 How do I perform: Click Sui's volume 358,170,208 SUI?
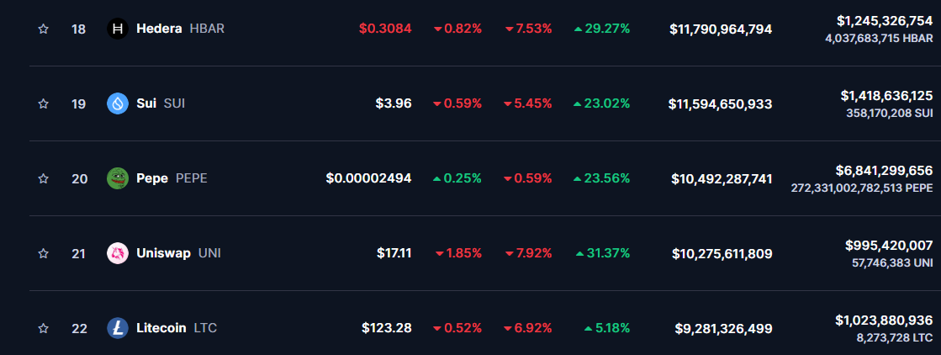[889, 113]
